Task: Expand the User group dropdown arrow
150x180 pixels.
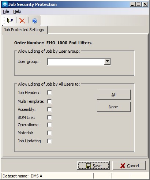Action: tap(107, 61)
